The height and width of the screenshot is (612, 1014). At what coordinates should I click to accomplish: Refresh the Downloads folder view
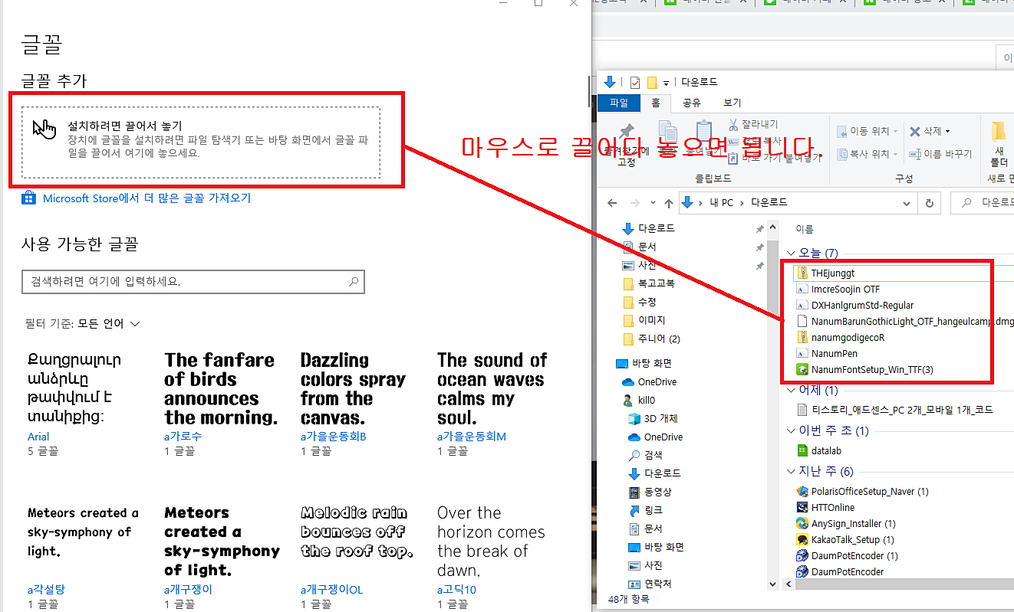(x=930, y=203)
